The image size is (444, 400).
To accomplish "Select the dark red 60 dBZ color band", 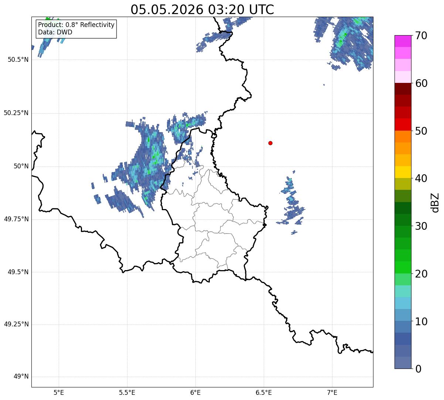I will click(403, 89).
